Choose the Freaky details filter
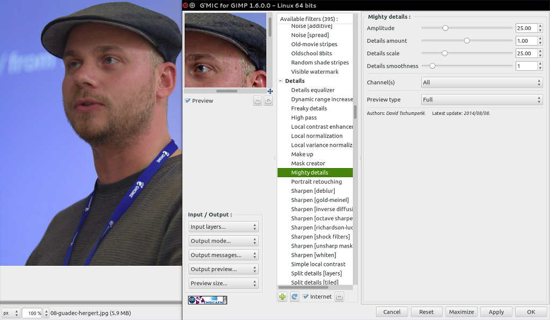This screenshot has width=550, height=320. point(309,108)
